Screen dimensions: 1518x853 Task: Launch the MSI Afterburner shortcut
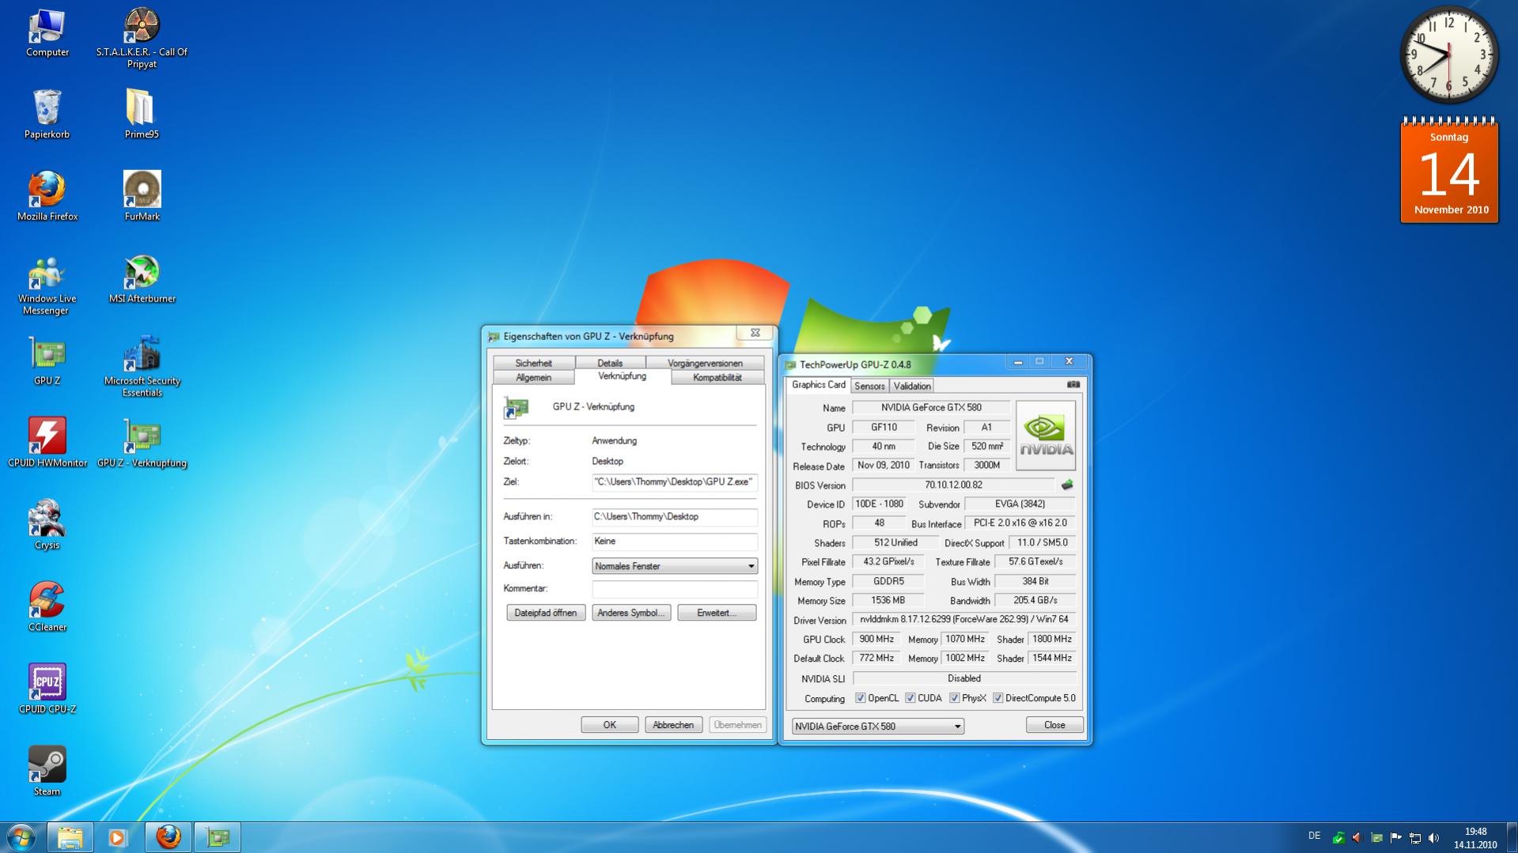(142, 279)
